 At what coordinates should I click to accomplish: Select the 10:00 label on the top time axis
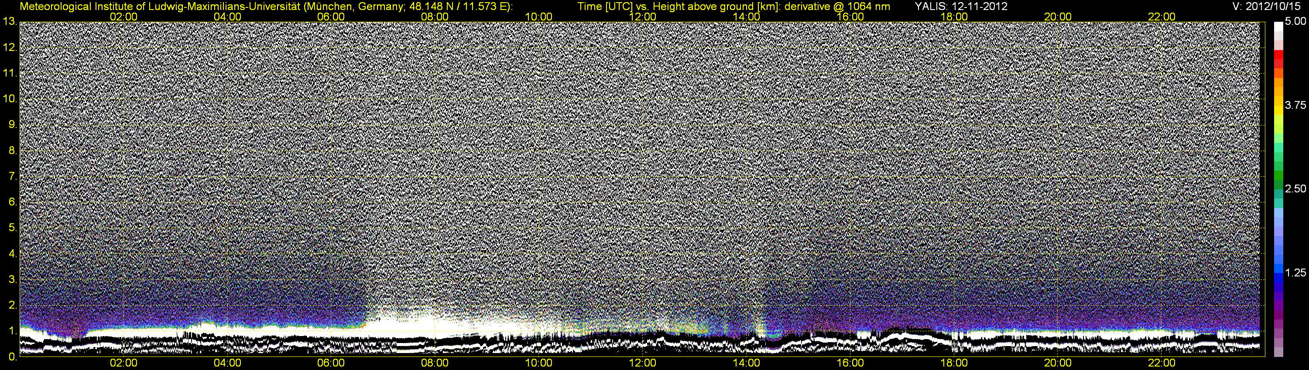538,17
